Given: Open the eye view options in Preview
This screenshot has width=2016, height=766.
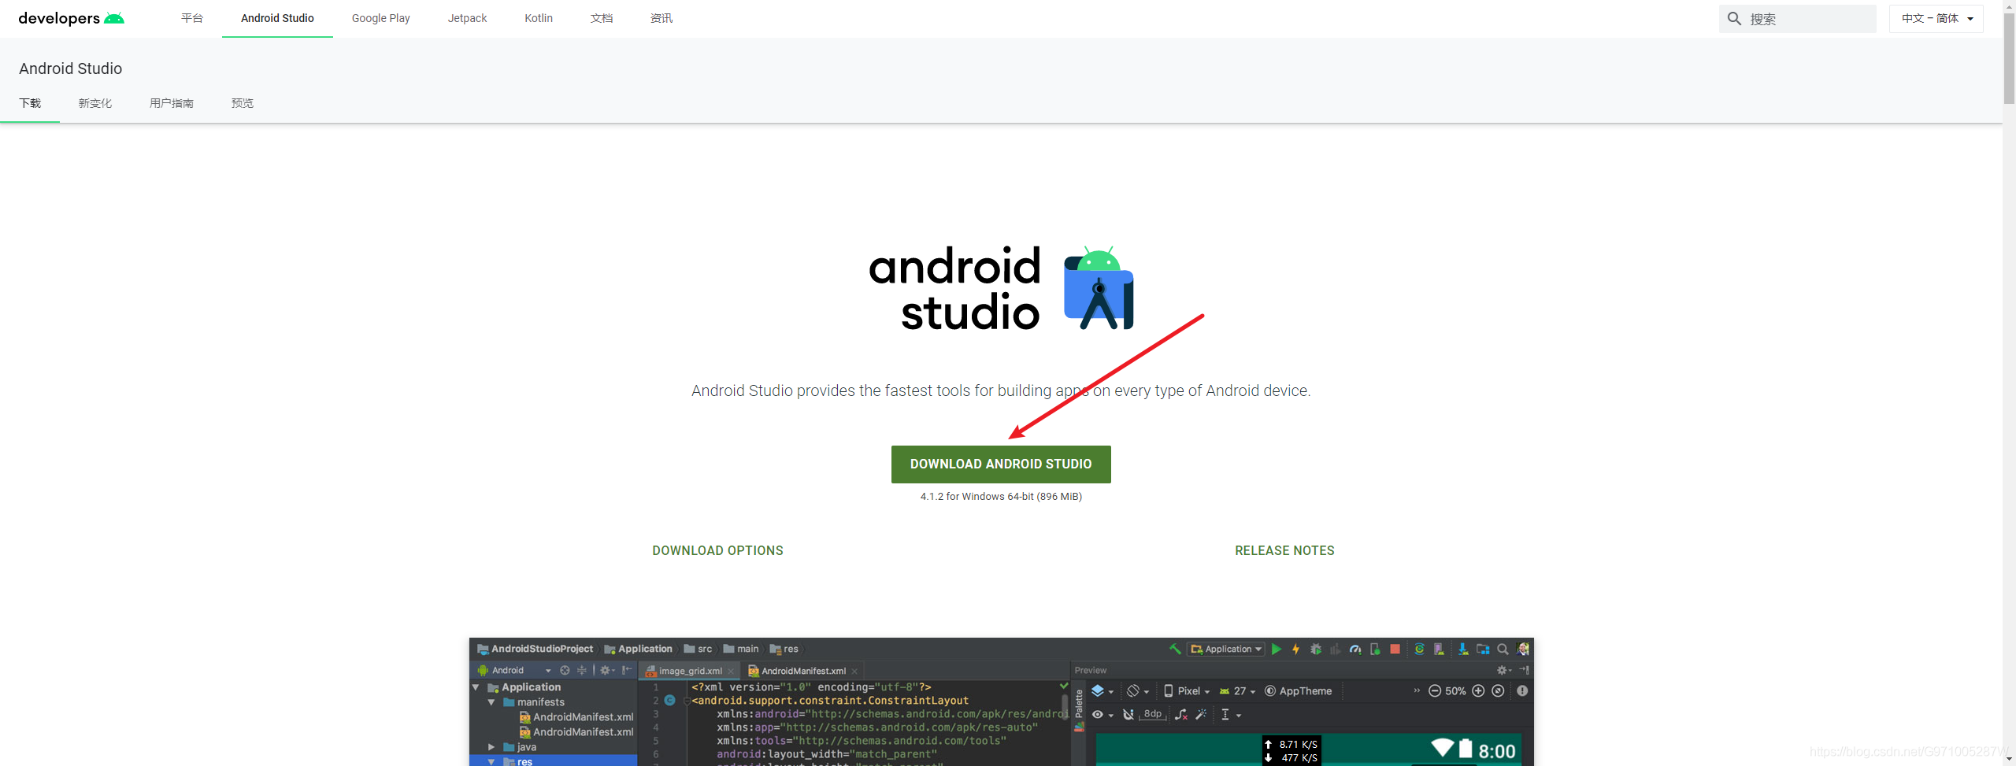Looking at the screenshot, I should point(1102,714).
